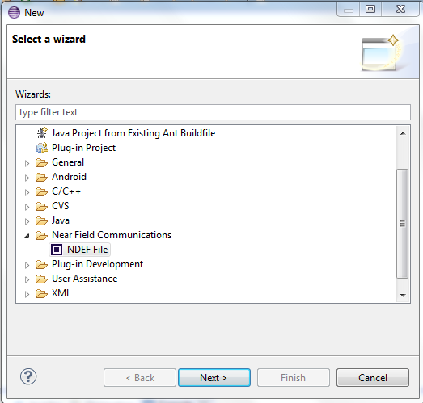Click the scrollbar thumb in wizard list
The image size is (423, 403).
[x=403, y=224]
